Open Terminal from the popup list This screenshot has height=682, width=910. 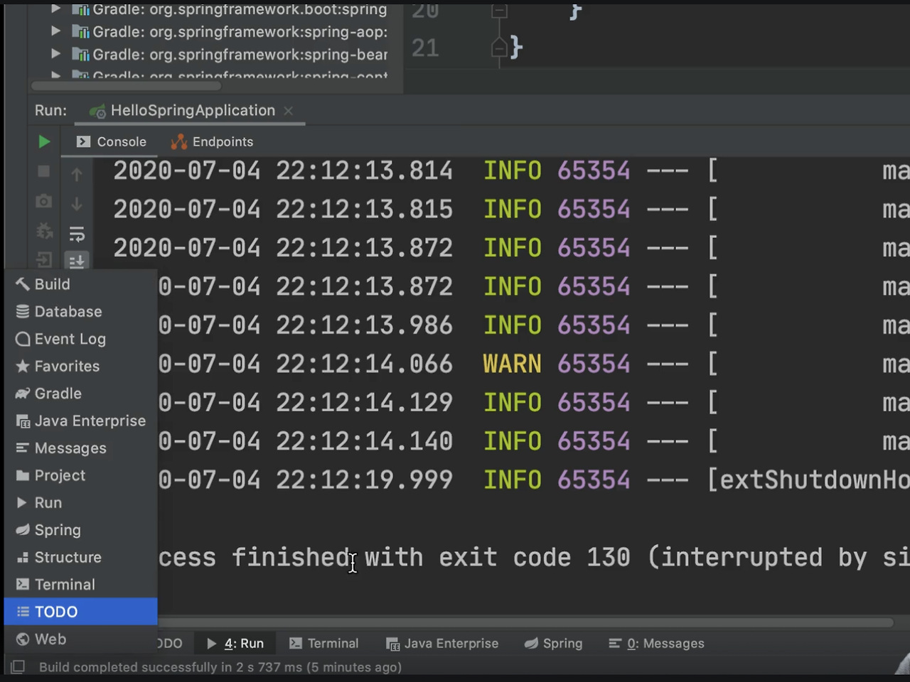tap(80, 585)
